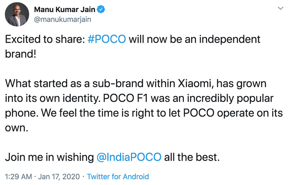
Task: Visit the @IndiaPOCO mentioned account
Action: tap(128, 157)
